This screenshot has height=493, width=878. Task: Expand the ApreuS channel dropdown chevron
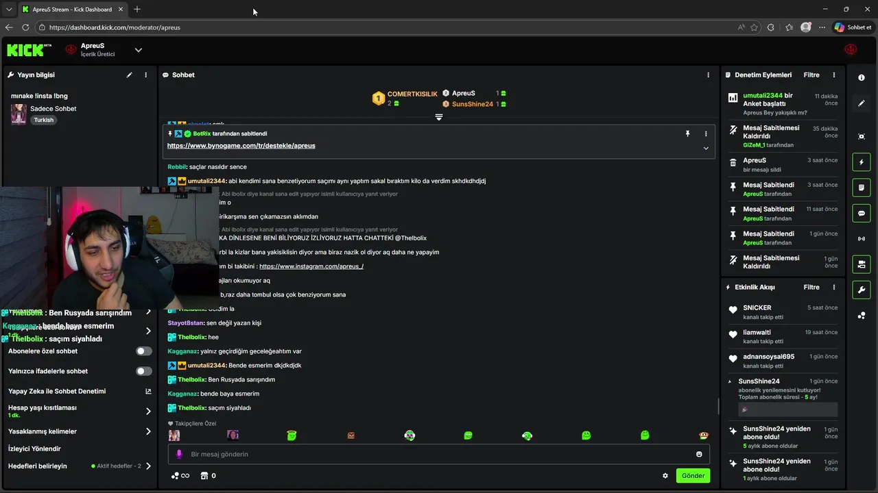138,50
